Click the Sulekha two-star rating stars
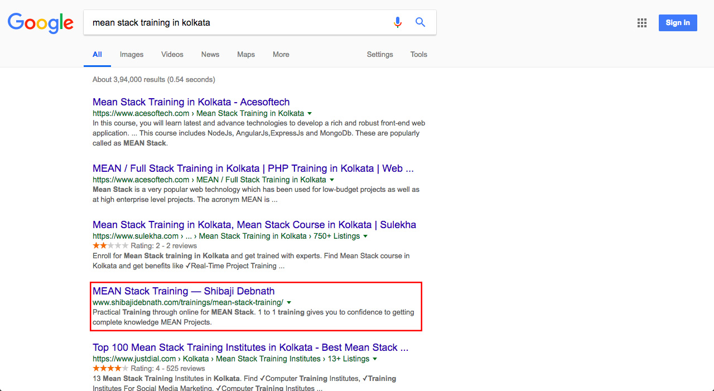The height and width of the screenshot is (391, 714). 110,246
